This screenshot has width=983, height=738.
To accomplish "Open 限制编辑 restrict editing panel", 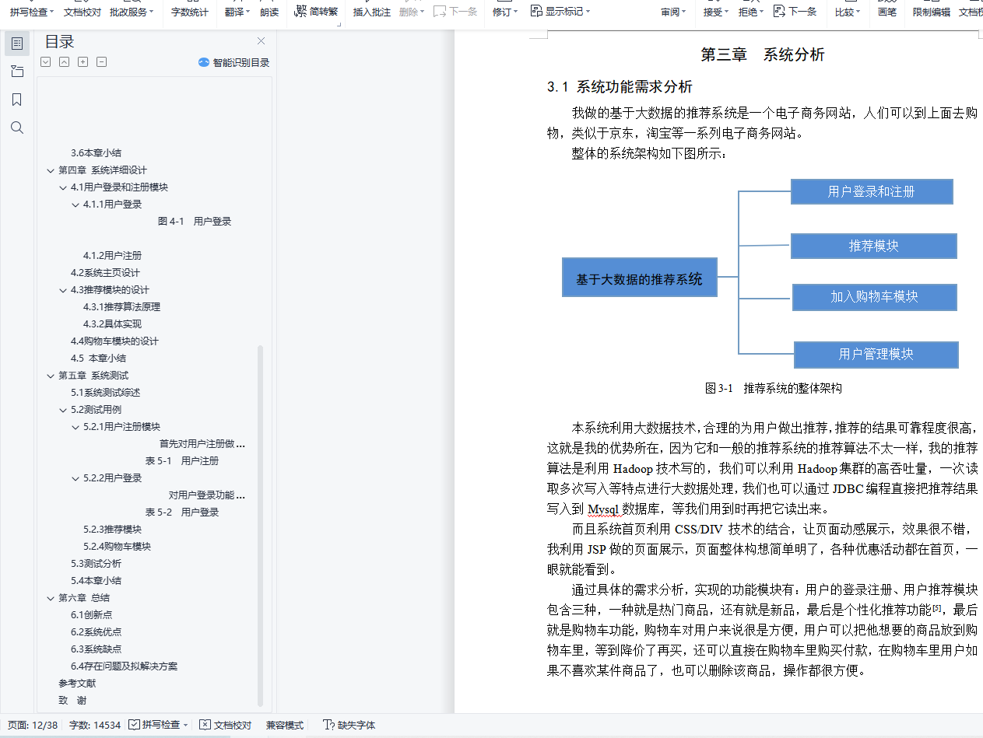I will 931,12.
